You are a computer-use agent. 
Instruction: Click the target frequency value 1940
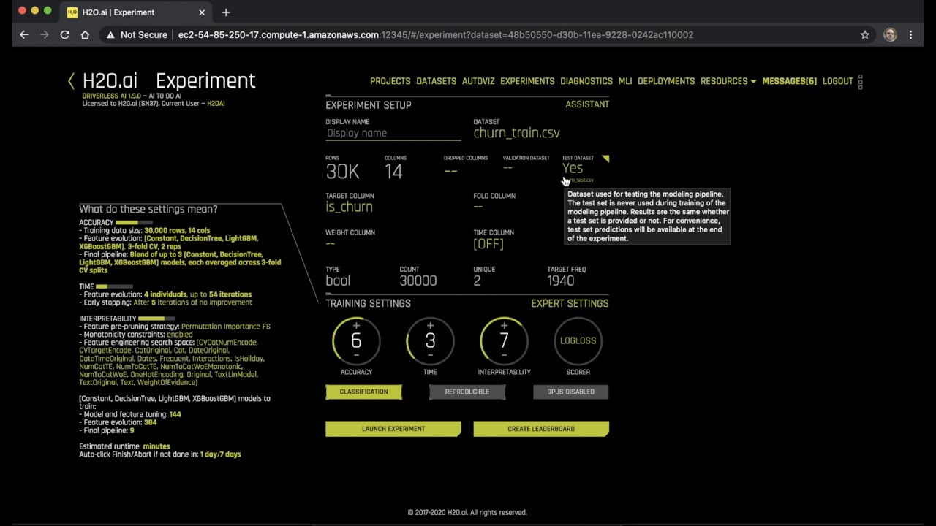pyautogui.click(x=561, y=281)
